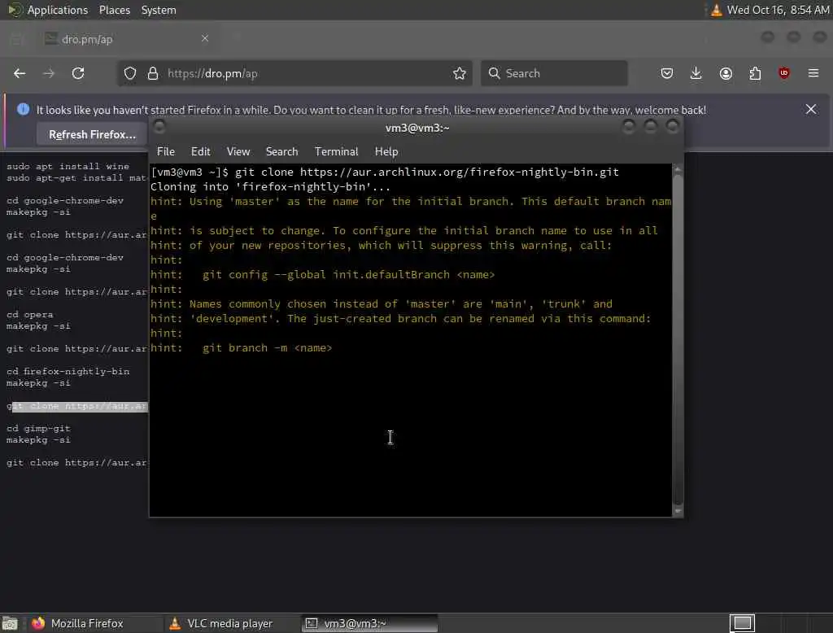Bookmark this page with the star
Image resolution: width=833 pixels, height=633 pixels.
click(x=460, y=73)
